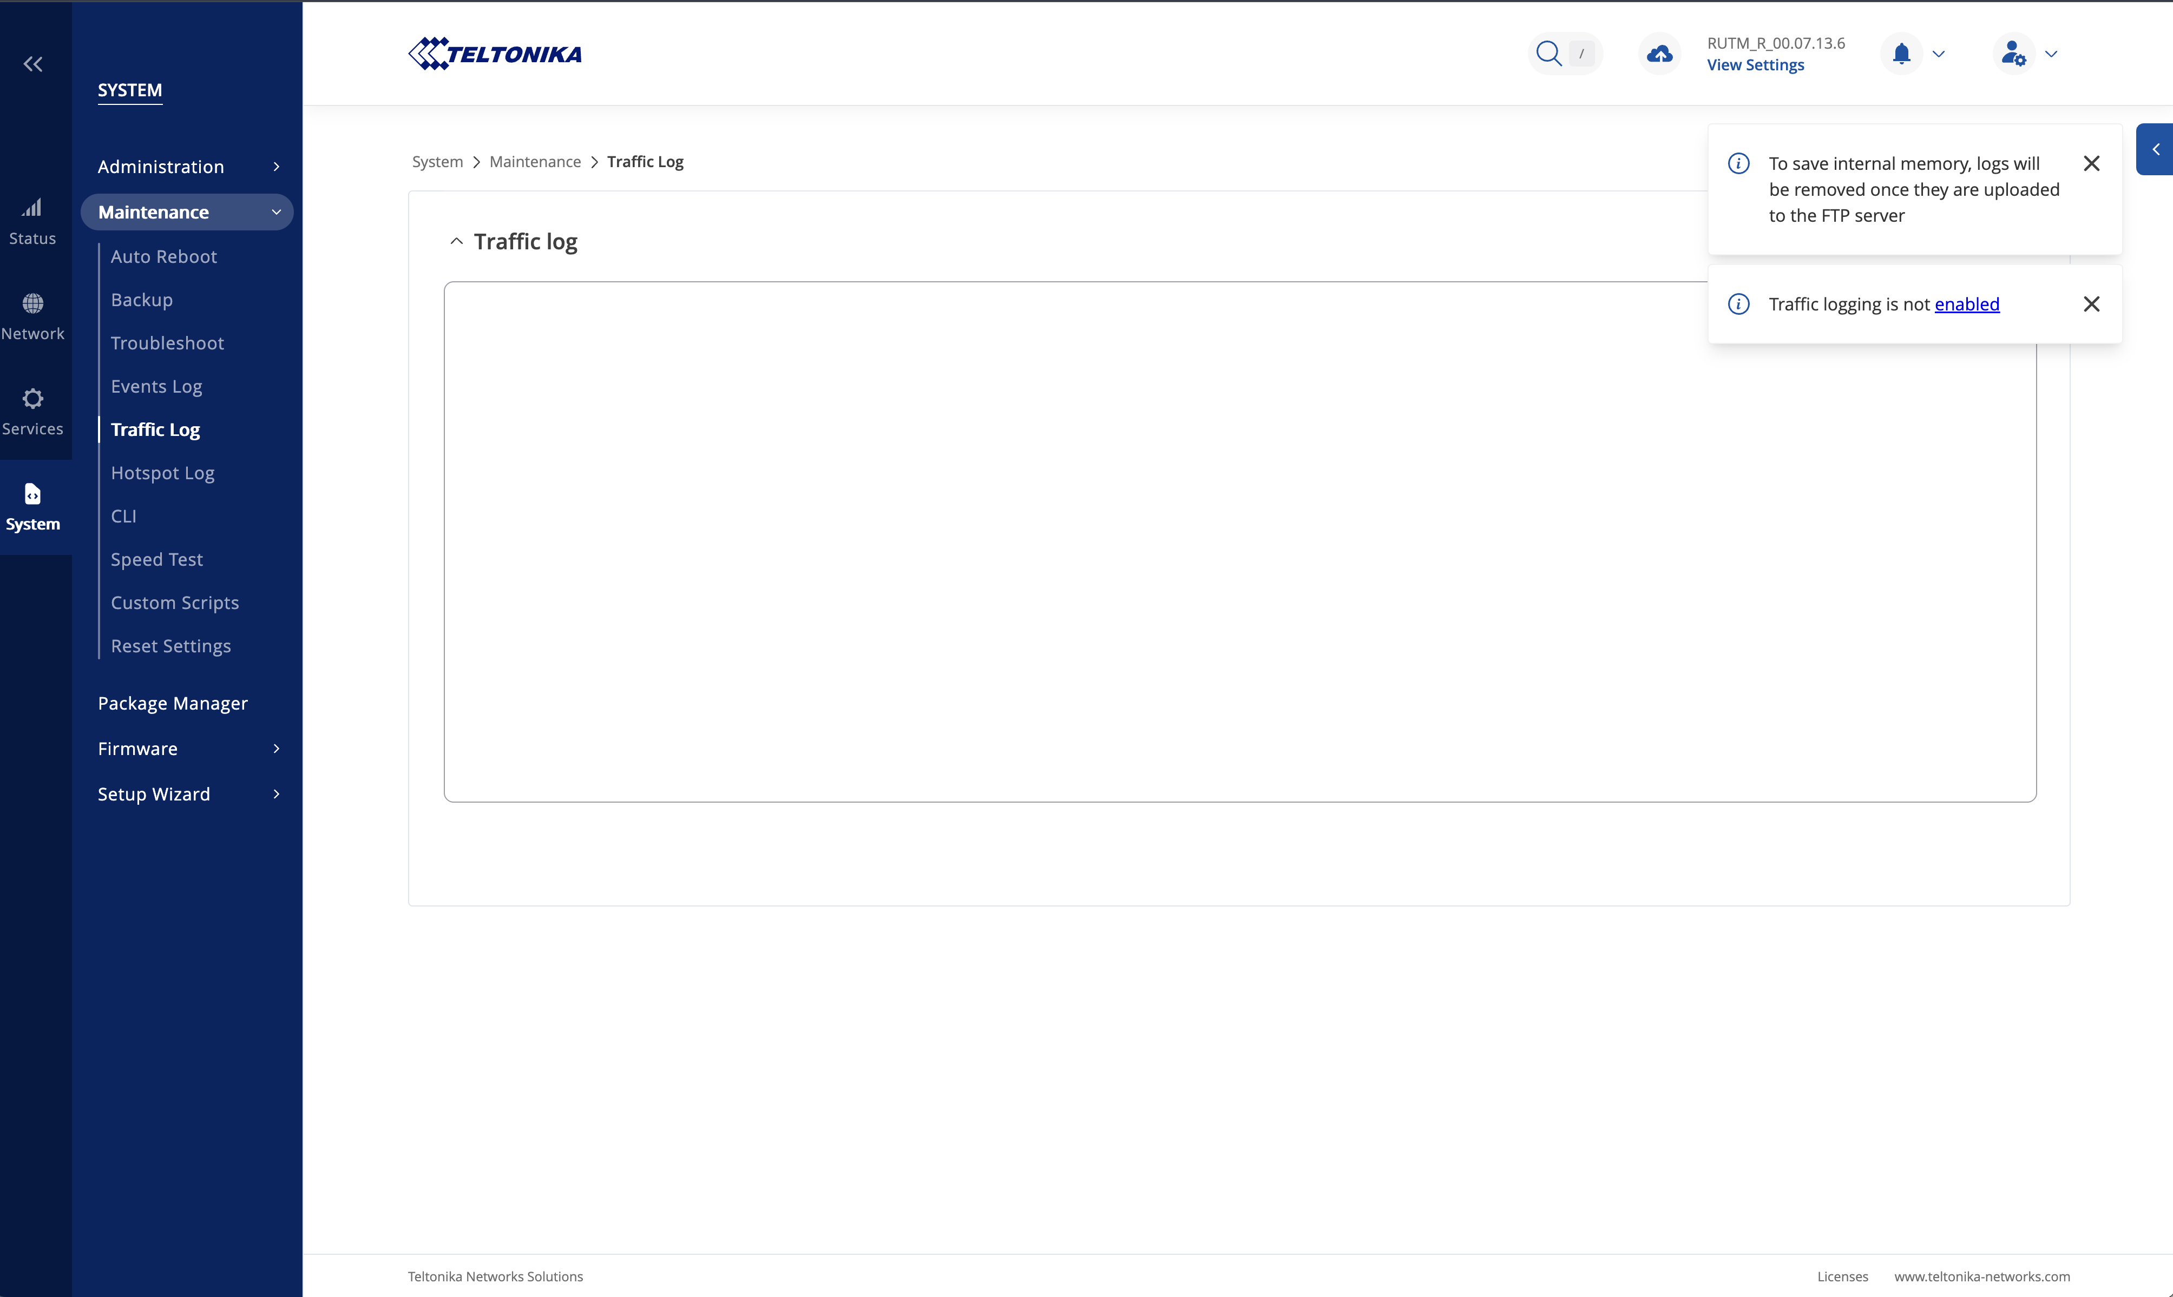Open Backup page

[142, 300]
